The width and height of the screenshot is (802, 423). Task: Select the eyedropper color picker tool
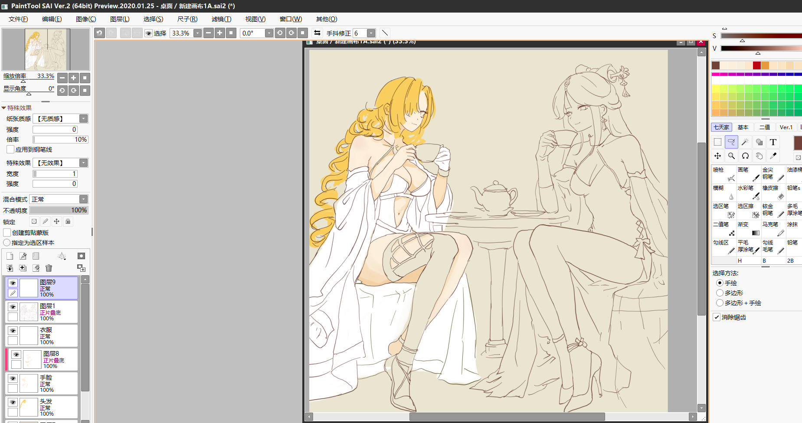click(773, 156)
